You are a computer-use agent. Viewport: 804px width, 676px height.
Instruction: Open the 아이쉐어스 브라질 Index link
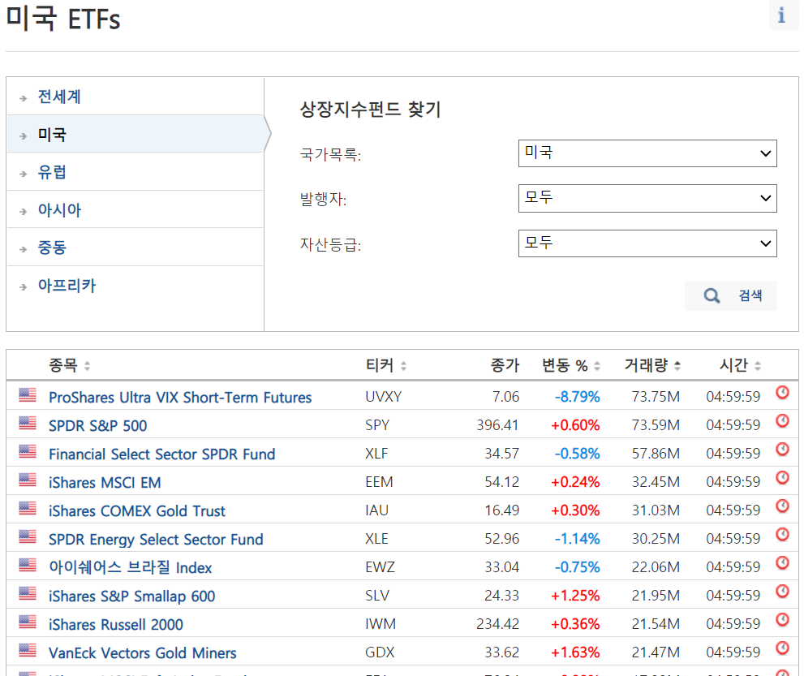(131, 568)
